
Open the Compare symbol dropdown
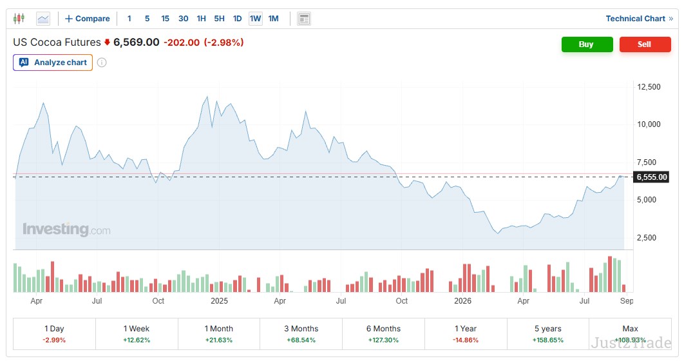[x=87, y=19]
